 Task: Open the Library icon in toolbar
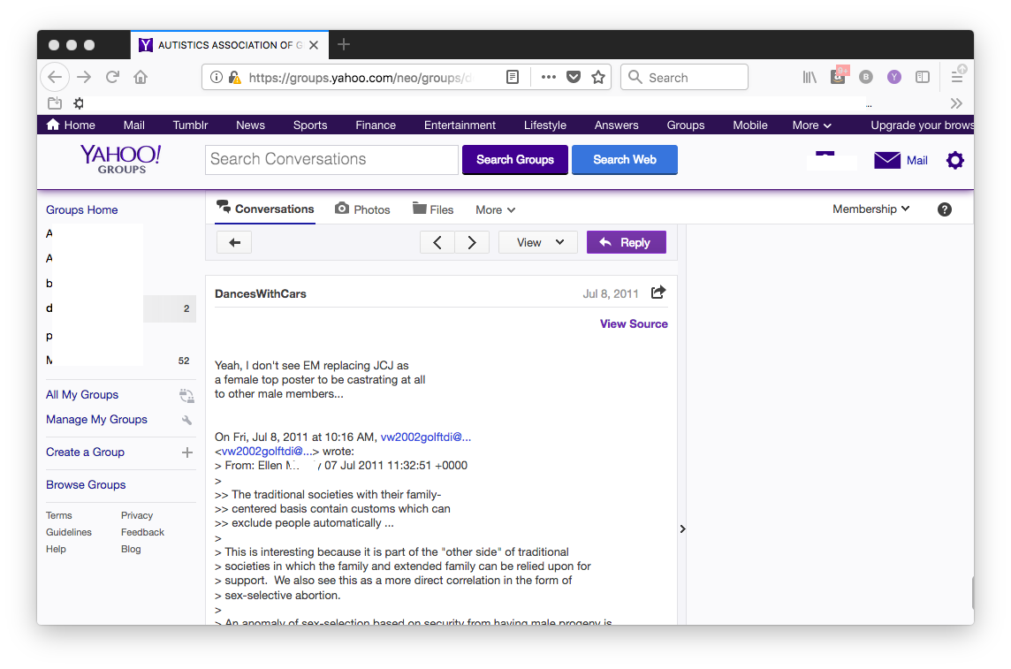click(810, 78)
